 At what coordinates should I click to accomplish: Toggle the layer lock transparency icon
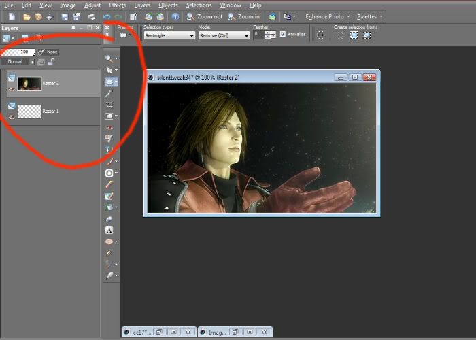coord(51,62)
